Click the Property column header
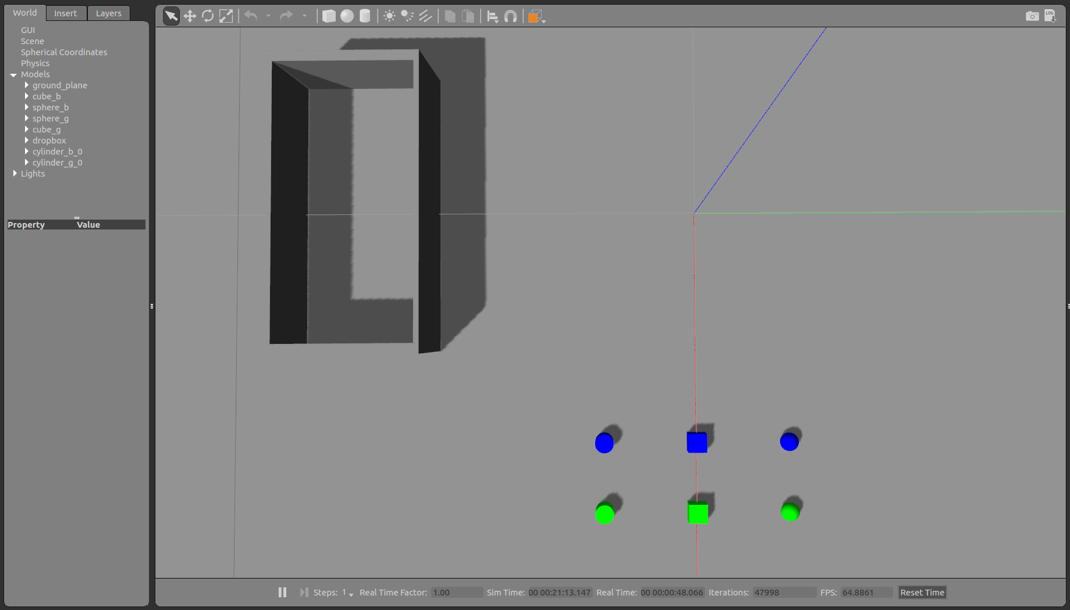 26,225
